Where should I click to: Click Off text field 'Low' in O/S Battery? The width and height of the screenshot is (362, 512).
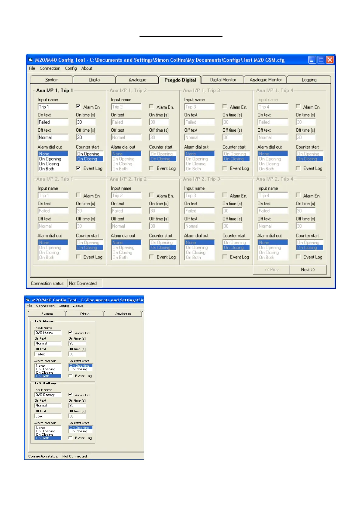48,416
